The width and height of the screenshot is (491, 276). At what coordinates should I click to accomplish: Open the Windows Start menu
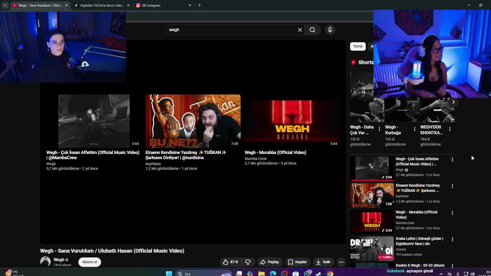[169, 274]
